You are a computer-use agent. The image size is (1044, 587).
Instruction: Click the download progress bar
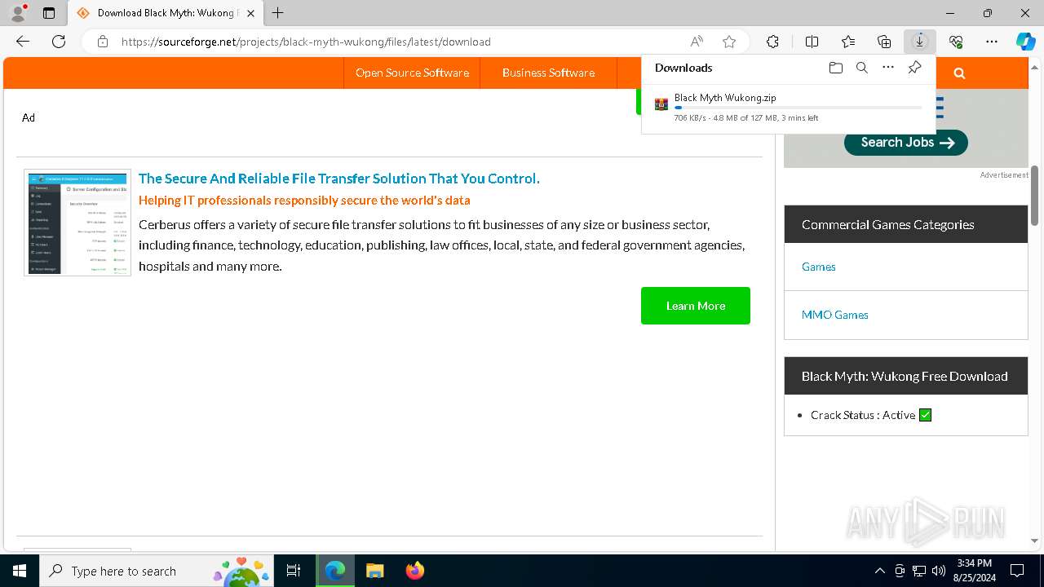coord(798,108)
